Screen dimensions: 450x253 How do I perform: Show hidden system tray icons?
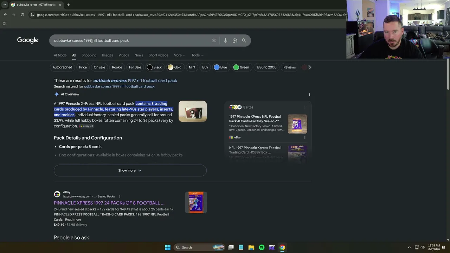pos(409,247)
